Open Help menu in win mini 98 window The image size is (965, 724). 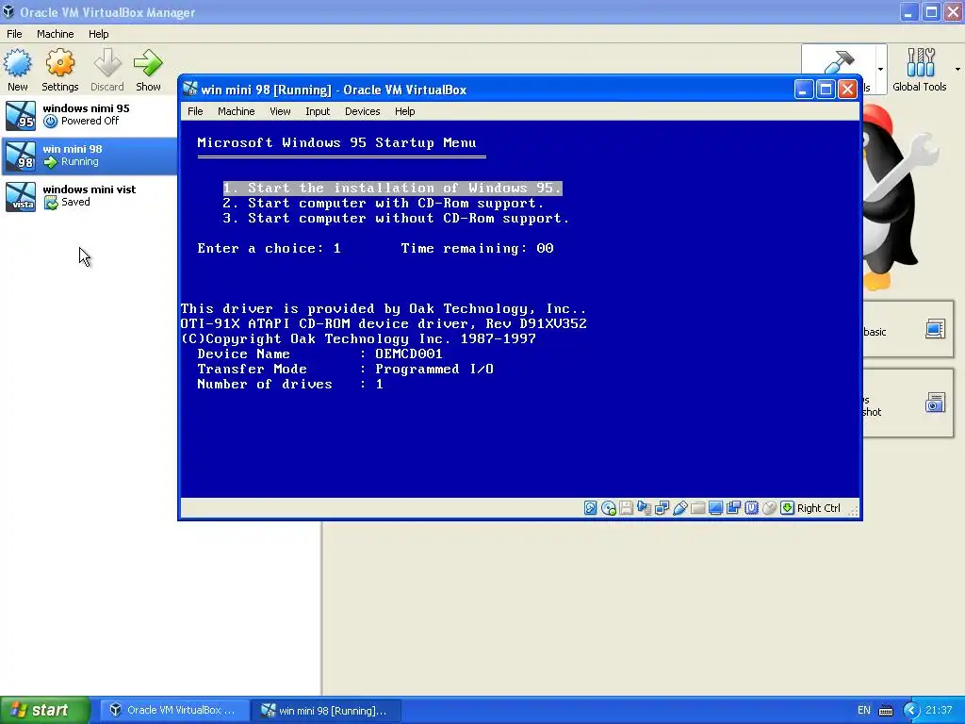(x=405, y=111)
